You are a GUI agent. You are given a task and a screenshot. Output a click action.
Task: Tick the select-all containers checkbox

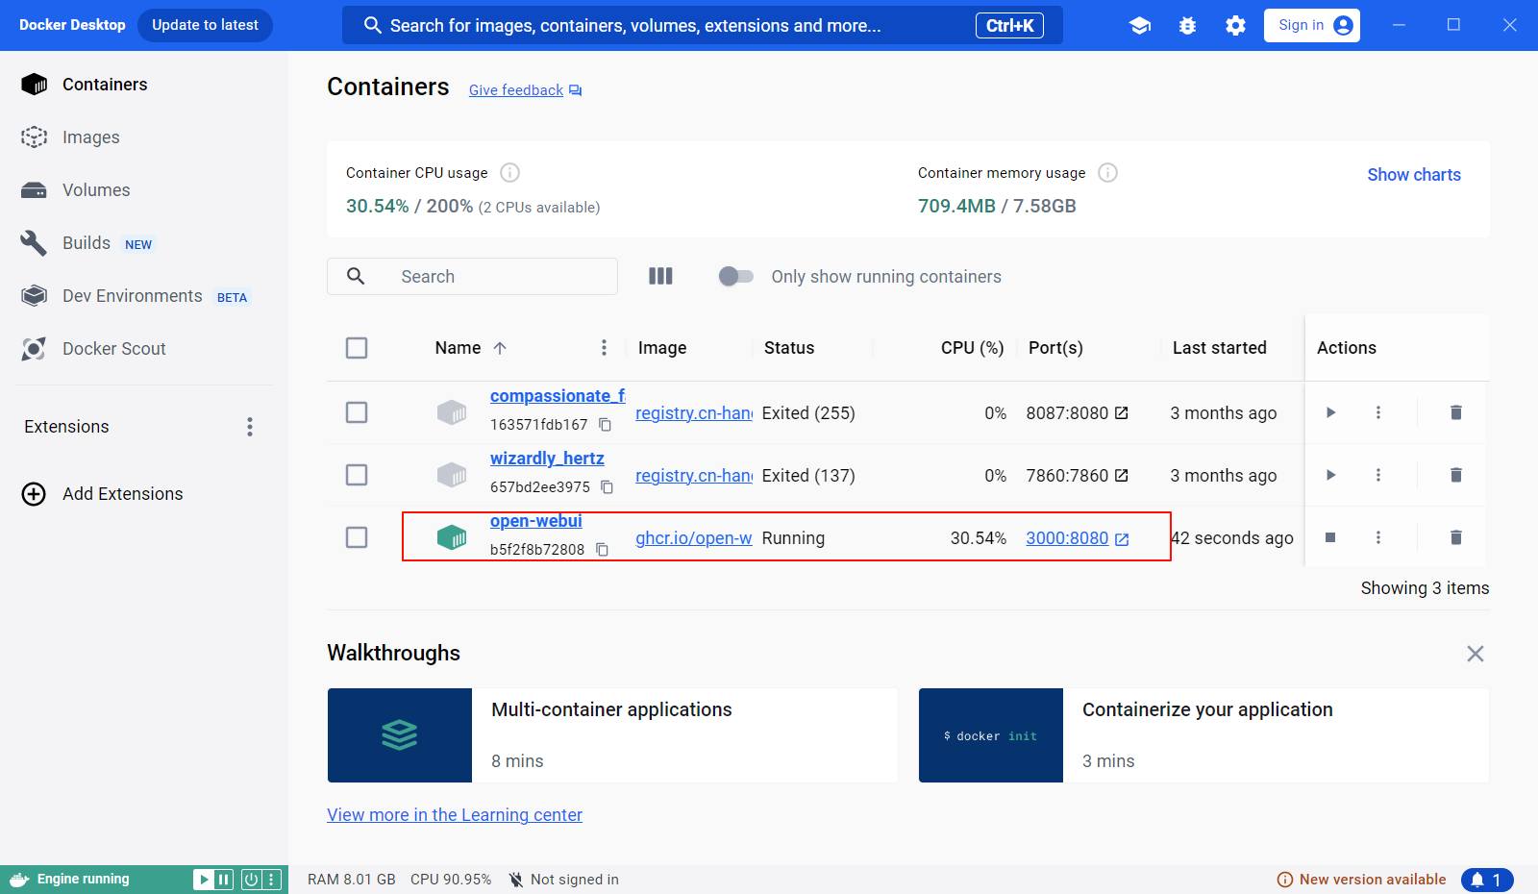coord(357,348)
